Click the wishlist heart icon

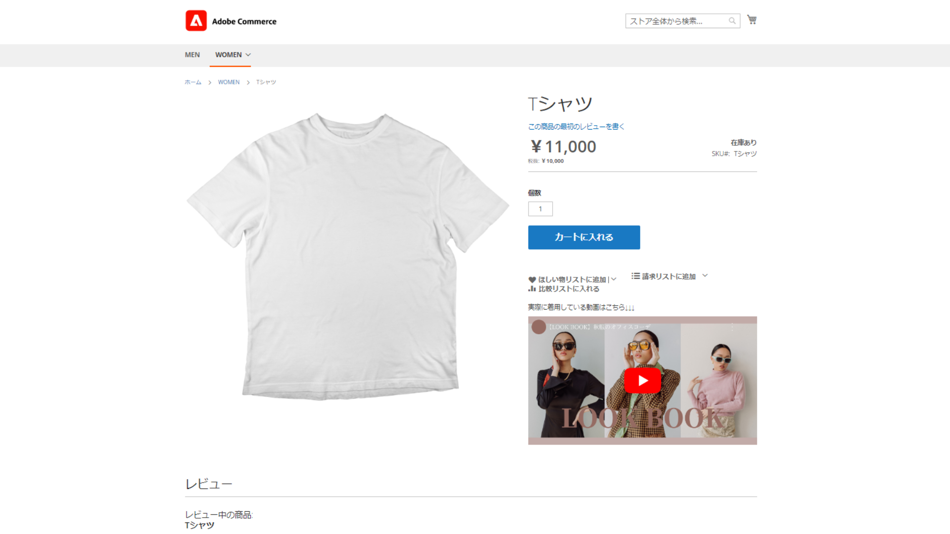pos(532,280)
